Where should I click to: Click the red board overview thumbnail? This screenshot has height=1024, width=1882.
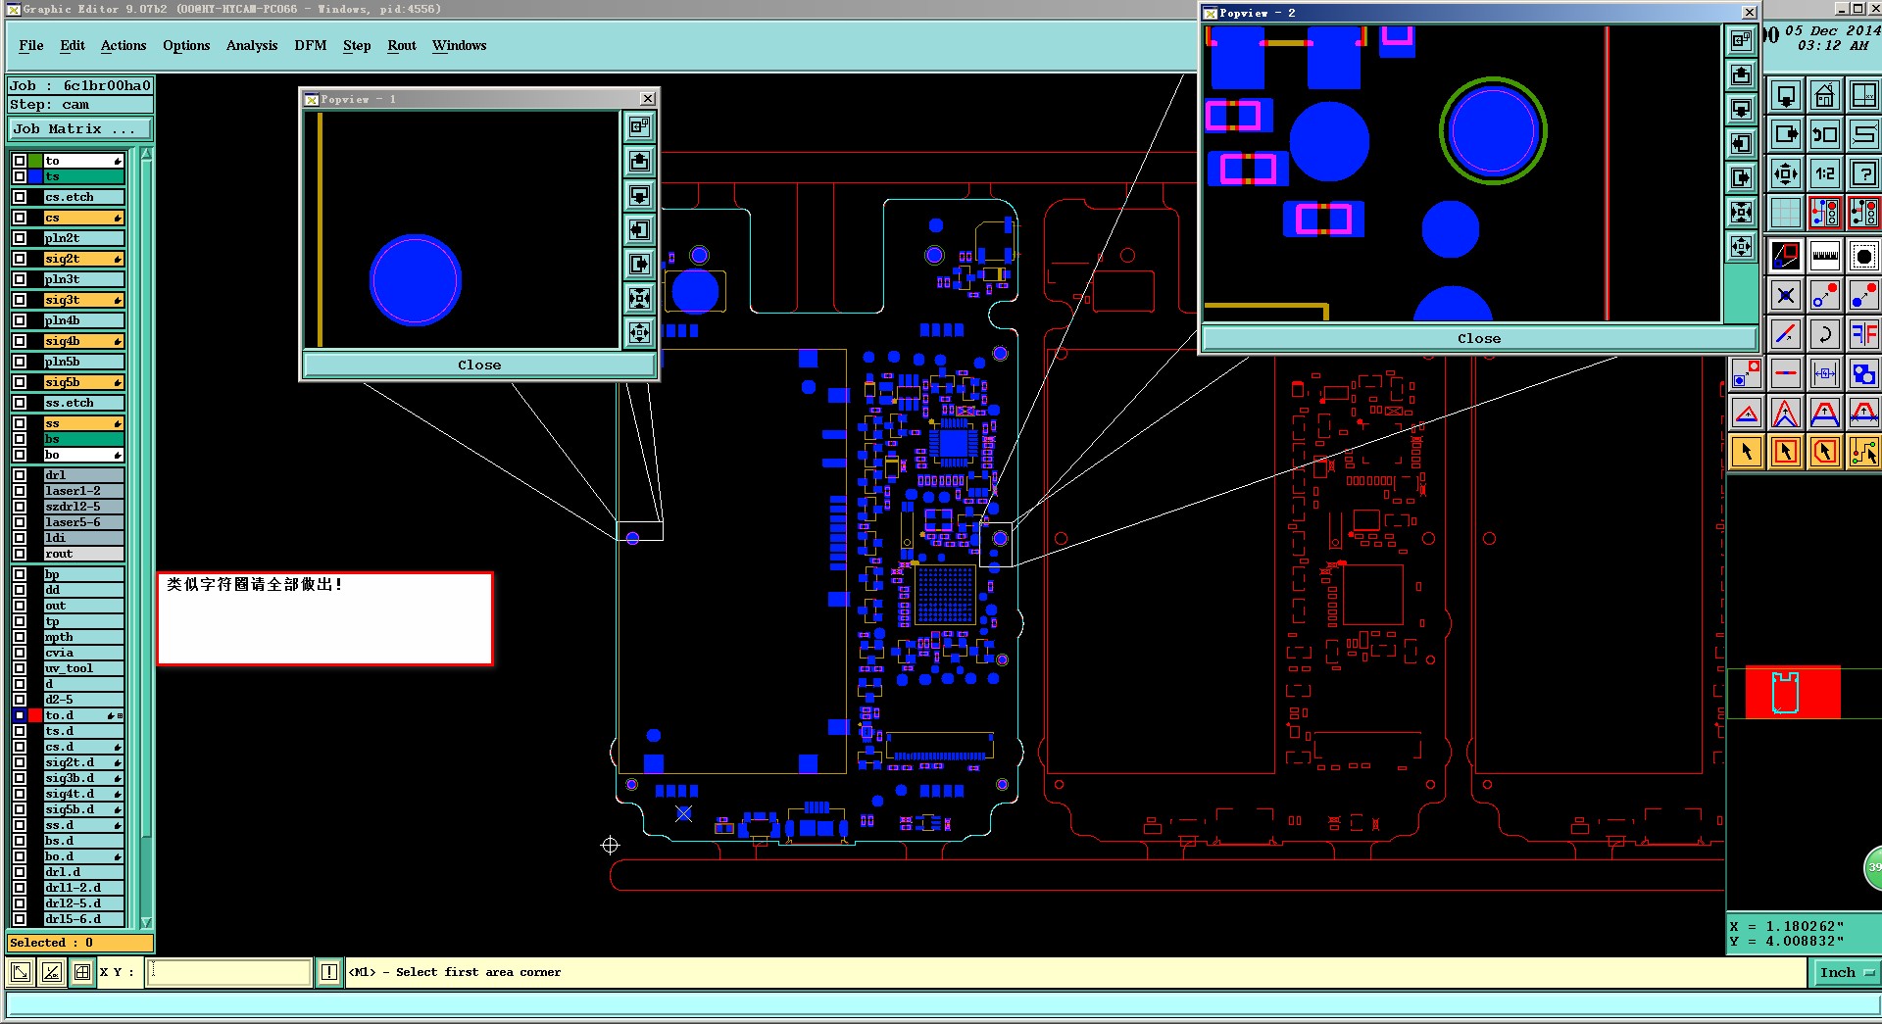coord(1792,693)
